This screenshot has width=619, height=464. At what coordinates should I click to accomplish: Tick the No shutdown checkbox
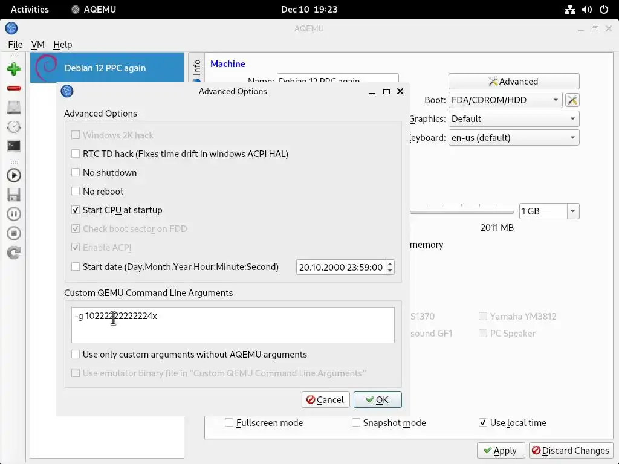point(76,172)
